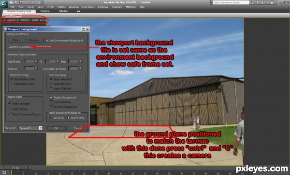
Task: Open the 3ds Max application menu logo
Action: pyautogui.click(x=3, y=4)
